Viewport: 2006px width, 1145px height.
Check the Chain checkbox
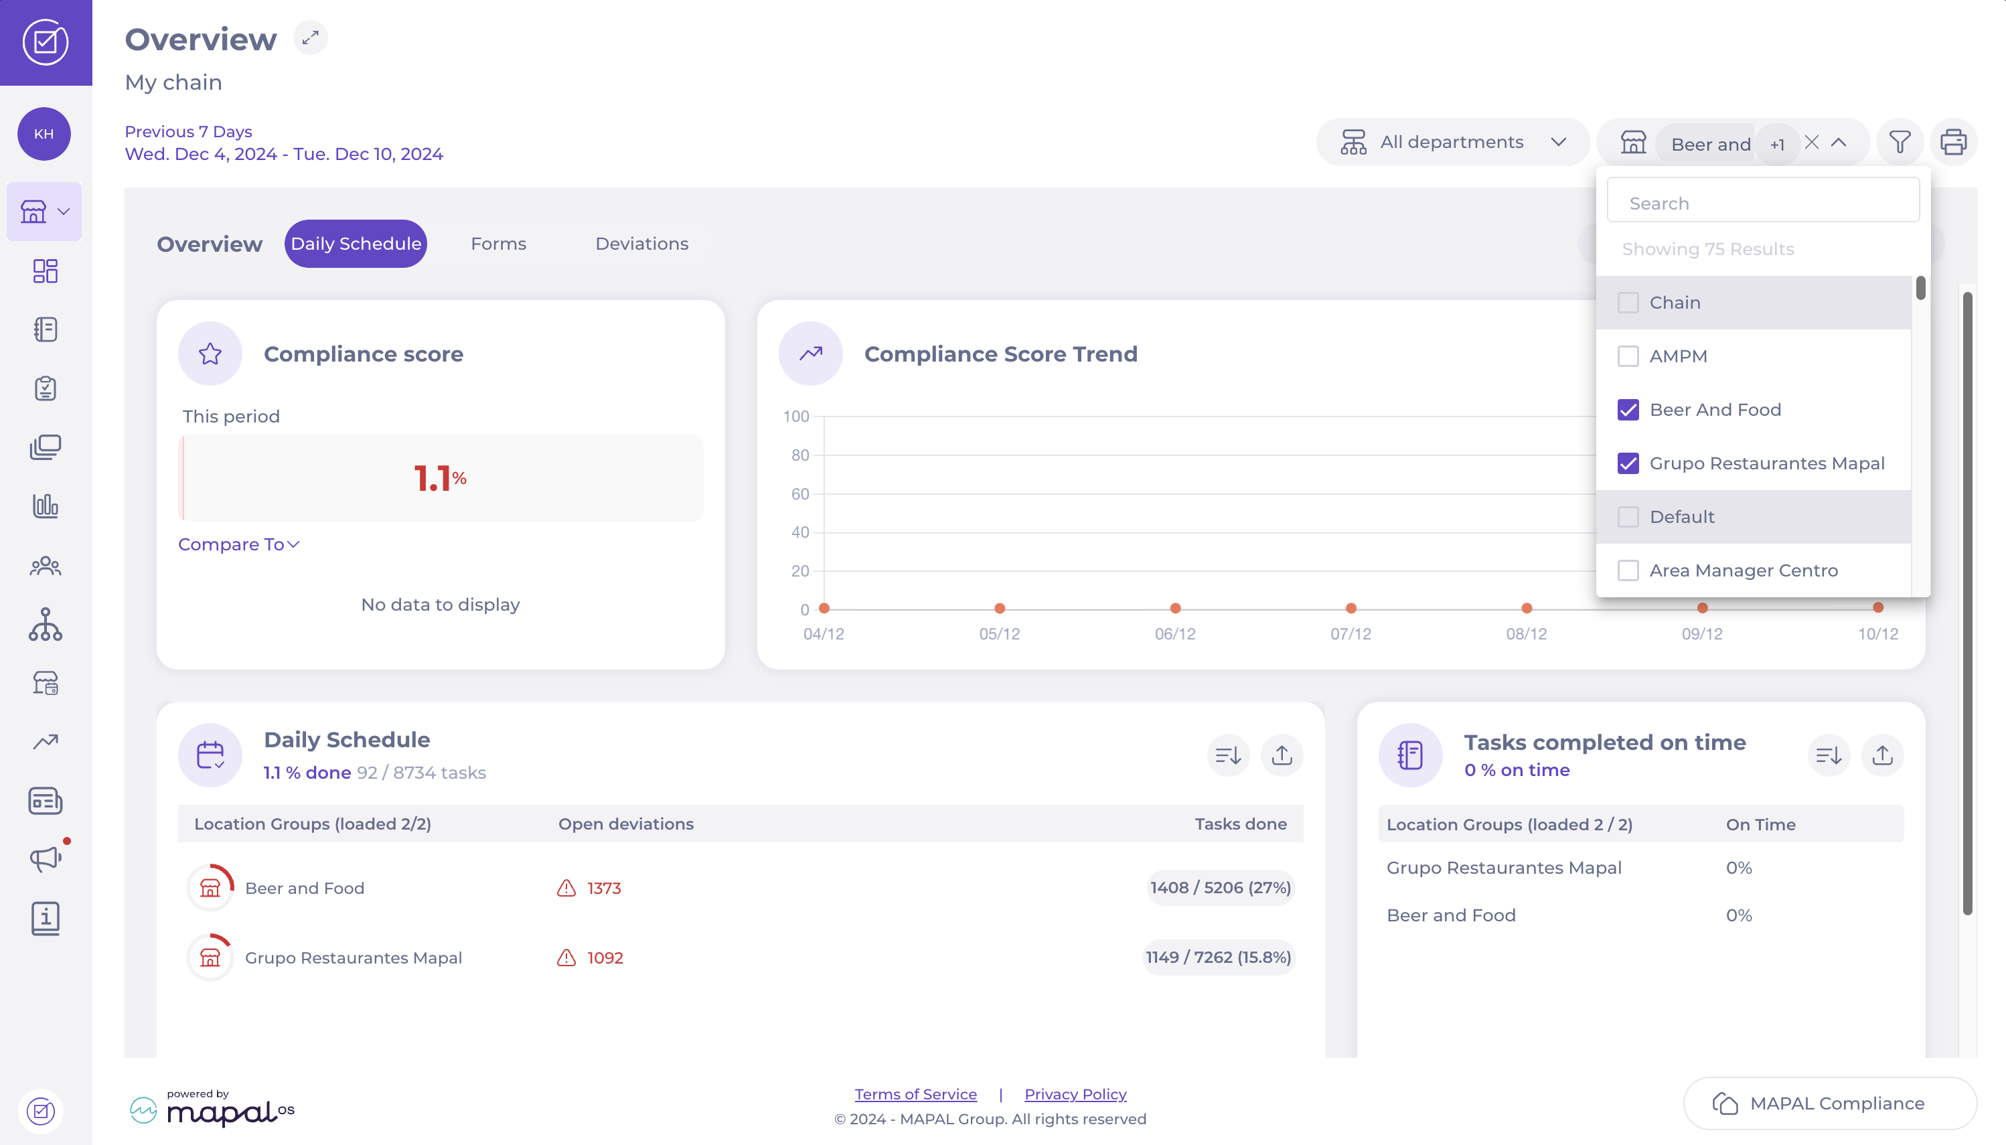tap(1628, 303)
